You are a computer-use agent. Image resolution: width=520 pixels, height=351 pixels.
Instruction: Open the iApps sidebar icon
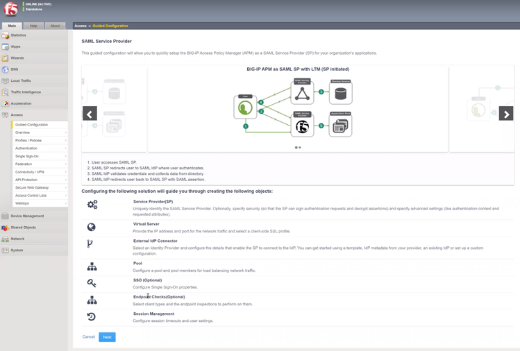coord(5,46)
